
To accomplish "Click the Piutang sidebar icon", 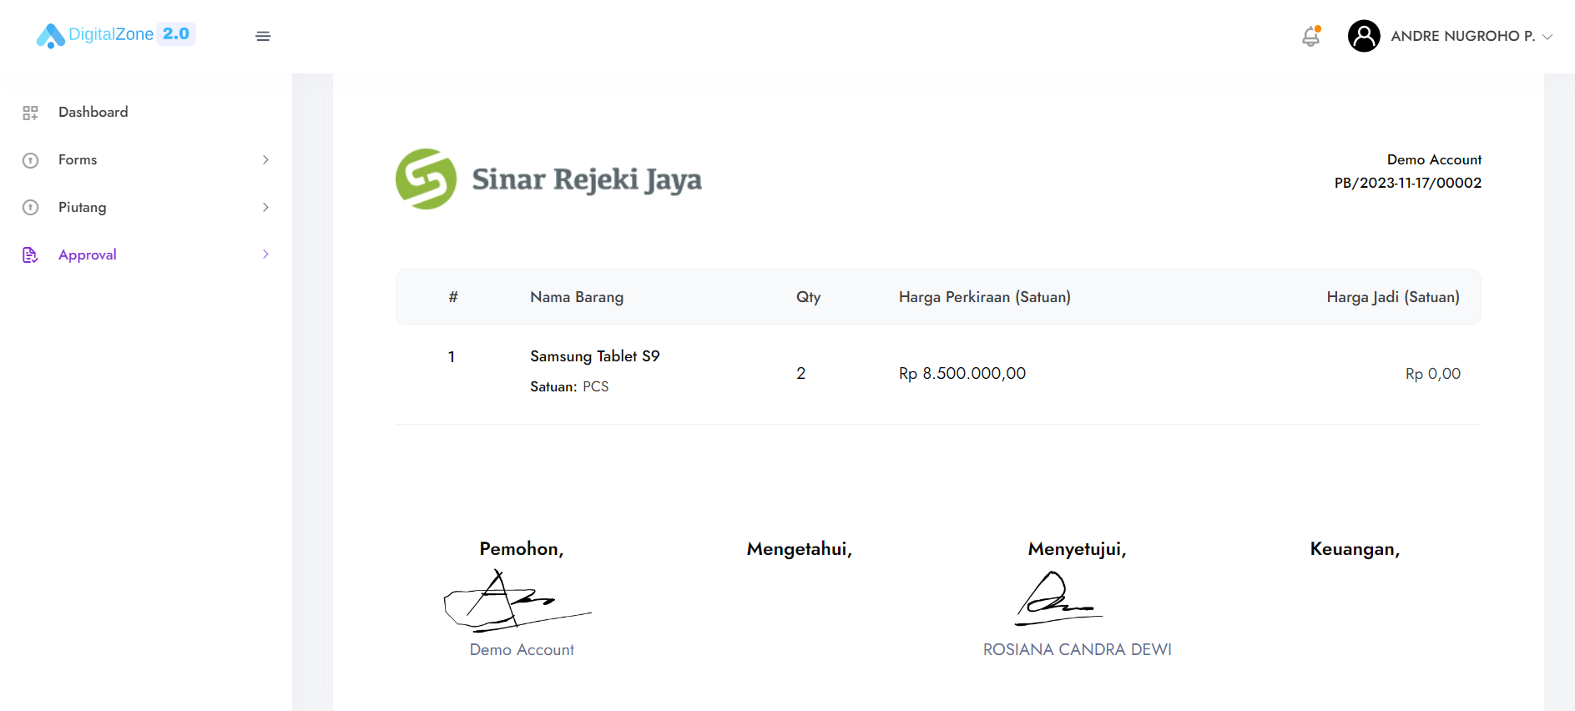I will pos(31,208).
